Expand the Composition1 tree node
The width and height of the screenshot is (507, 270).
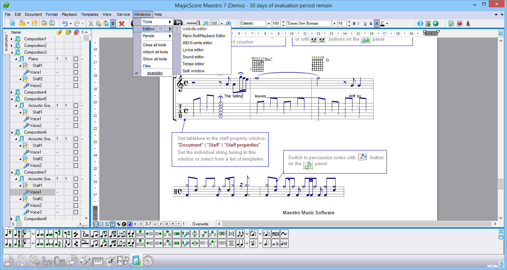pyautogui.click(x=12, y=39)
